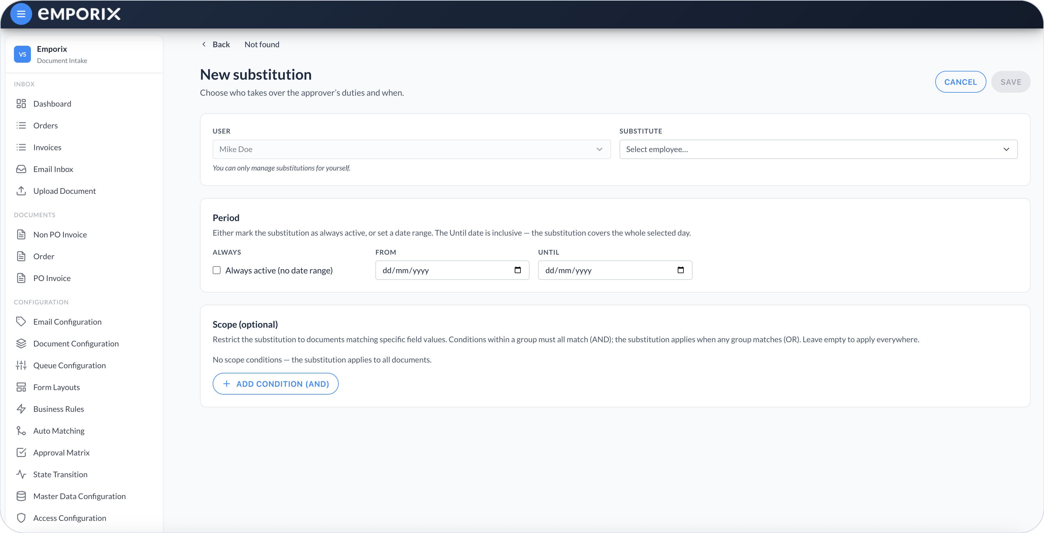Viewport: 1044px width, 533px height.
Task: Open calendar picker in Until field
Action: (x=680, y=270)
